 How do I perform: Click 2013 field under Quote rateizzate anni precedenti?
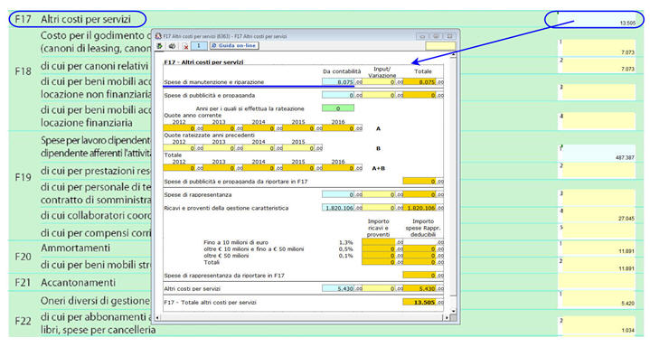220,148
